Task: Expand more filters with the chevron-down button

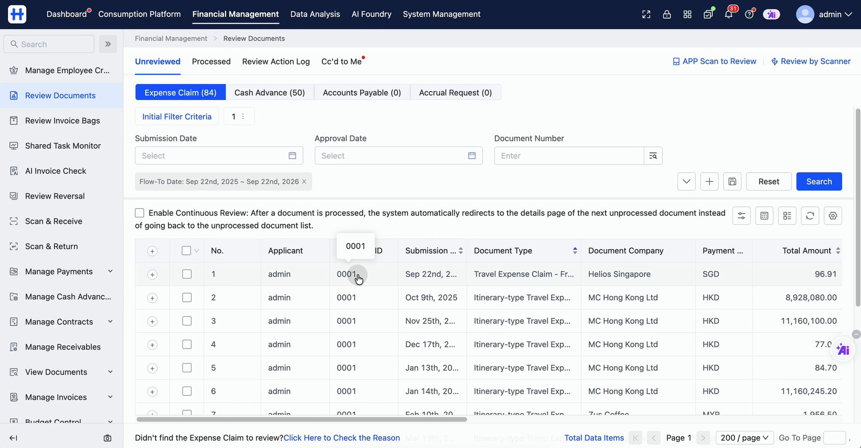Action: (x=687, y=182)
